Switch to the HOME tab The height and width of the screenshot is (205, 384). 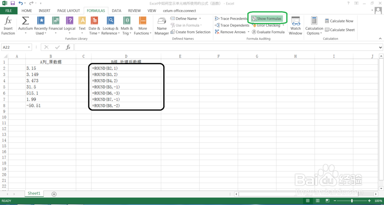click(x=27, y=11)
